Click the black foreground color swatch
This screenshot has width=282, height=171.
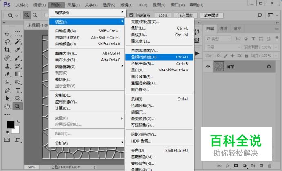[x=11, y=125]
